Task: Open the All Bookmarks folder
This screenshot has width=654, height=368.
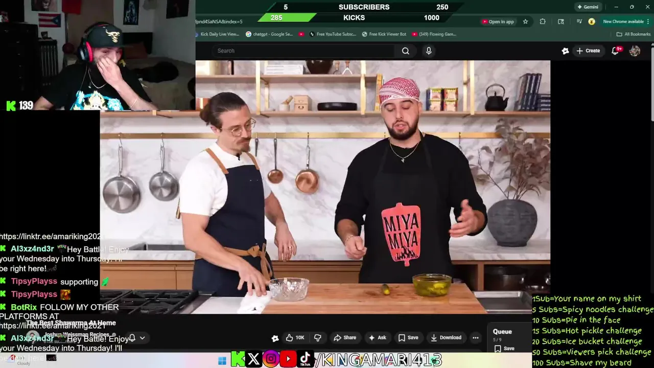Action: 634,34
